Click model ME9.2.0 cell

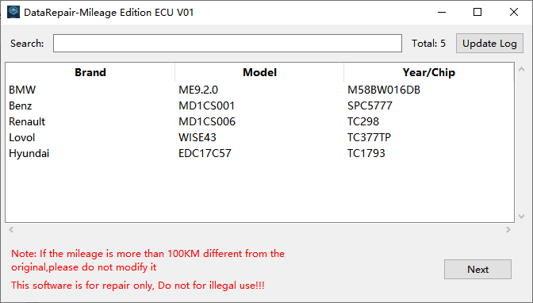click(x=198, y=90)
